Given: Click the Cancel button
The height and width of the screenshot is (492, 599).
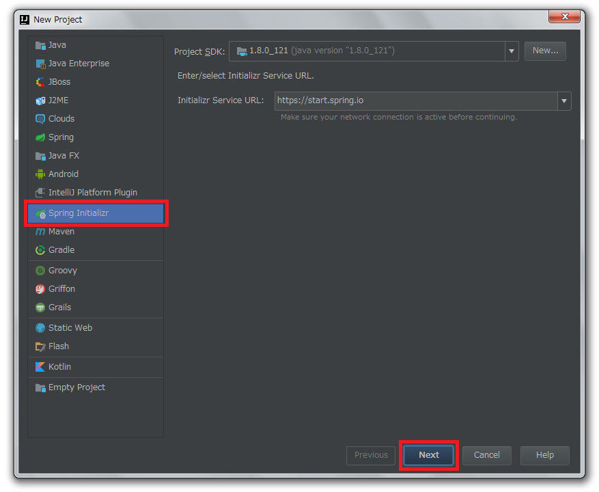Looking at the screenshot, I should coord(487,455).
